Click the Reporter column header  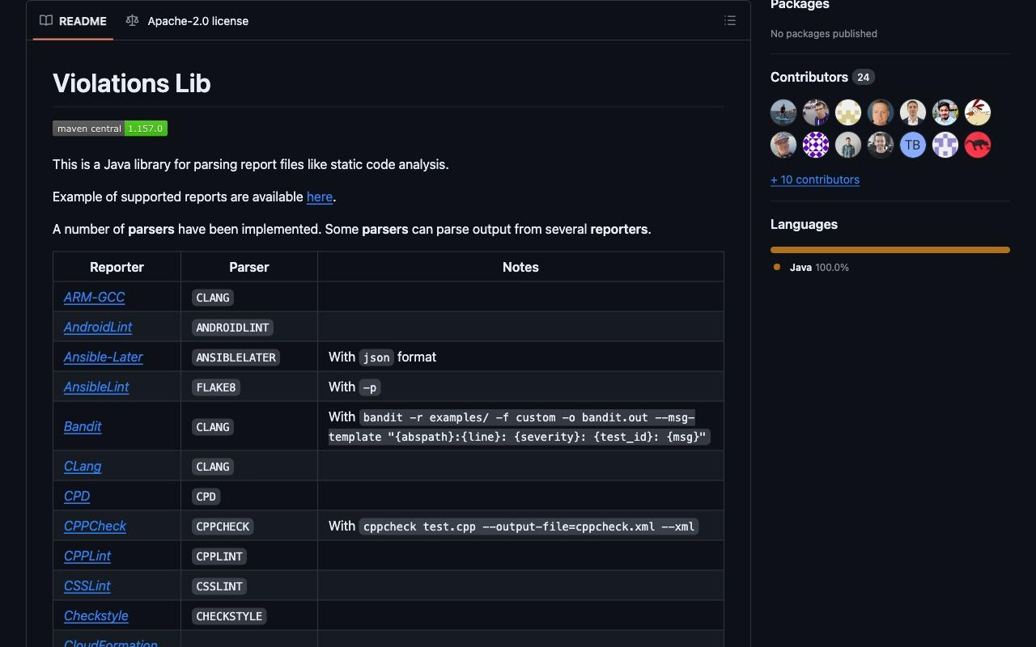117,267
